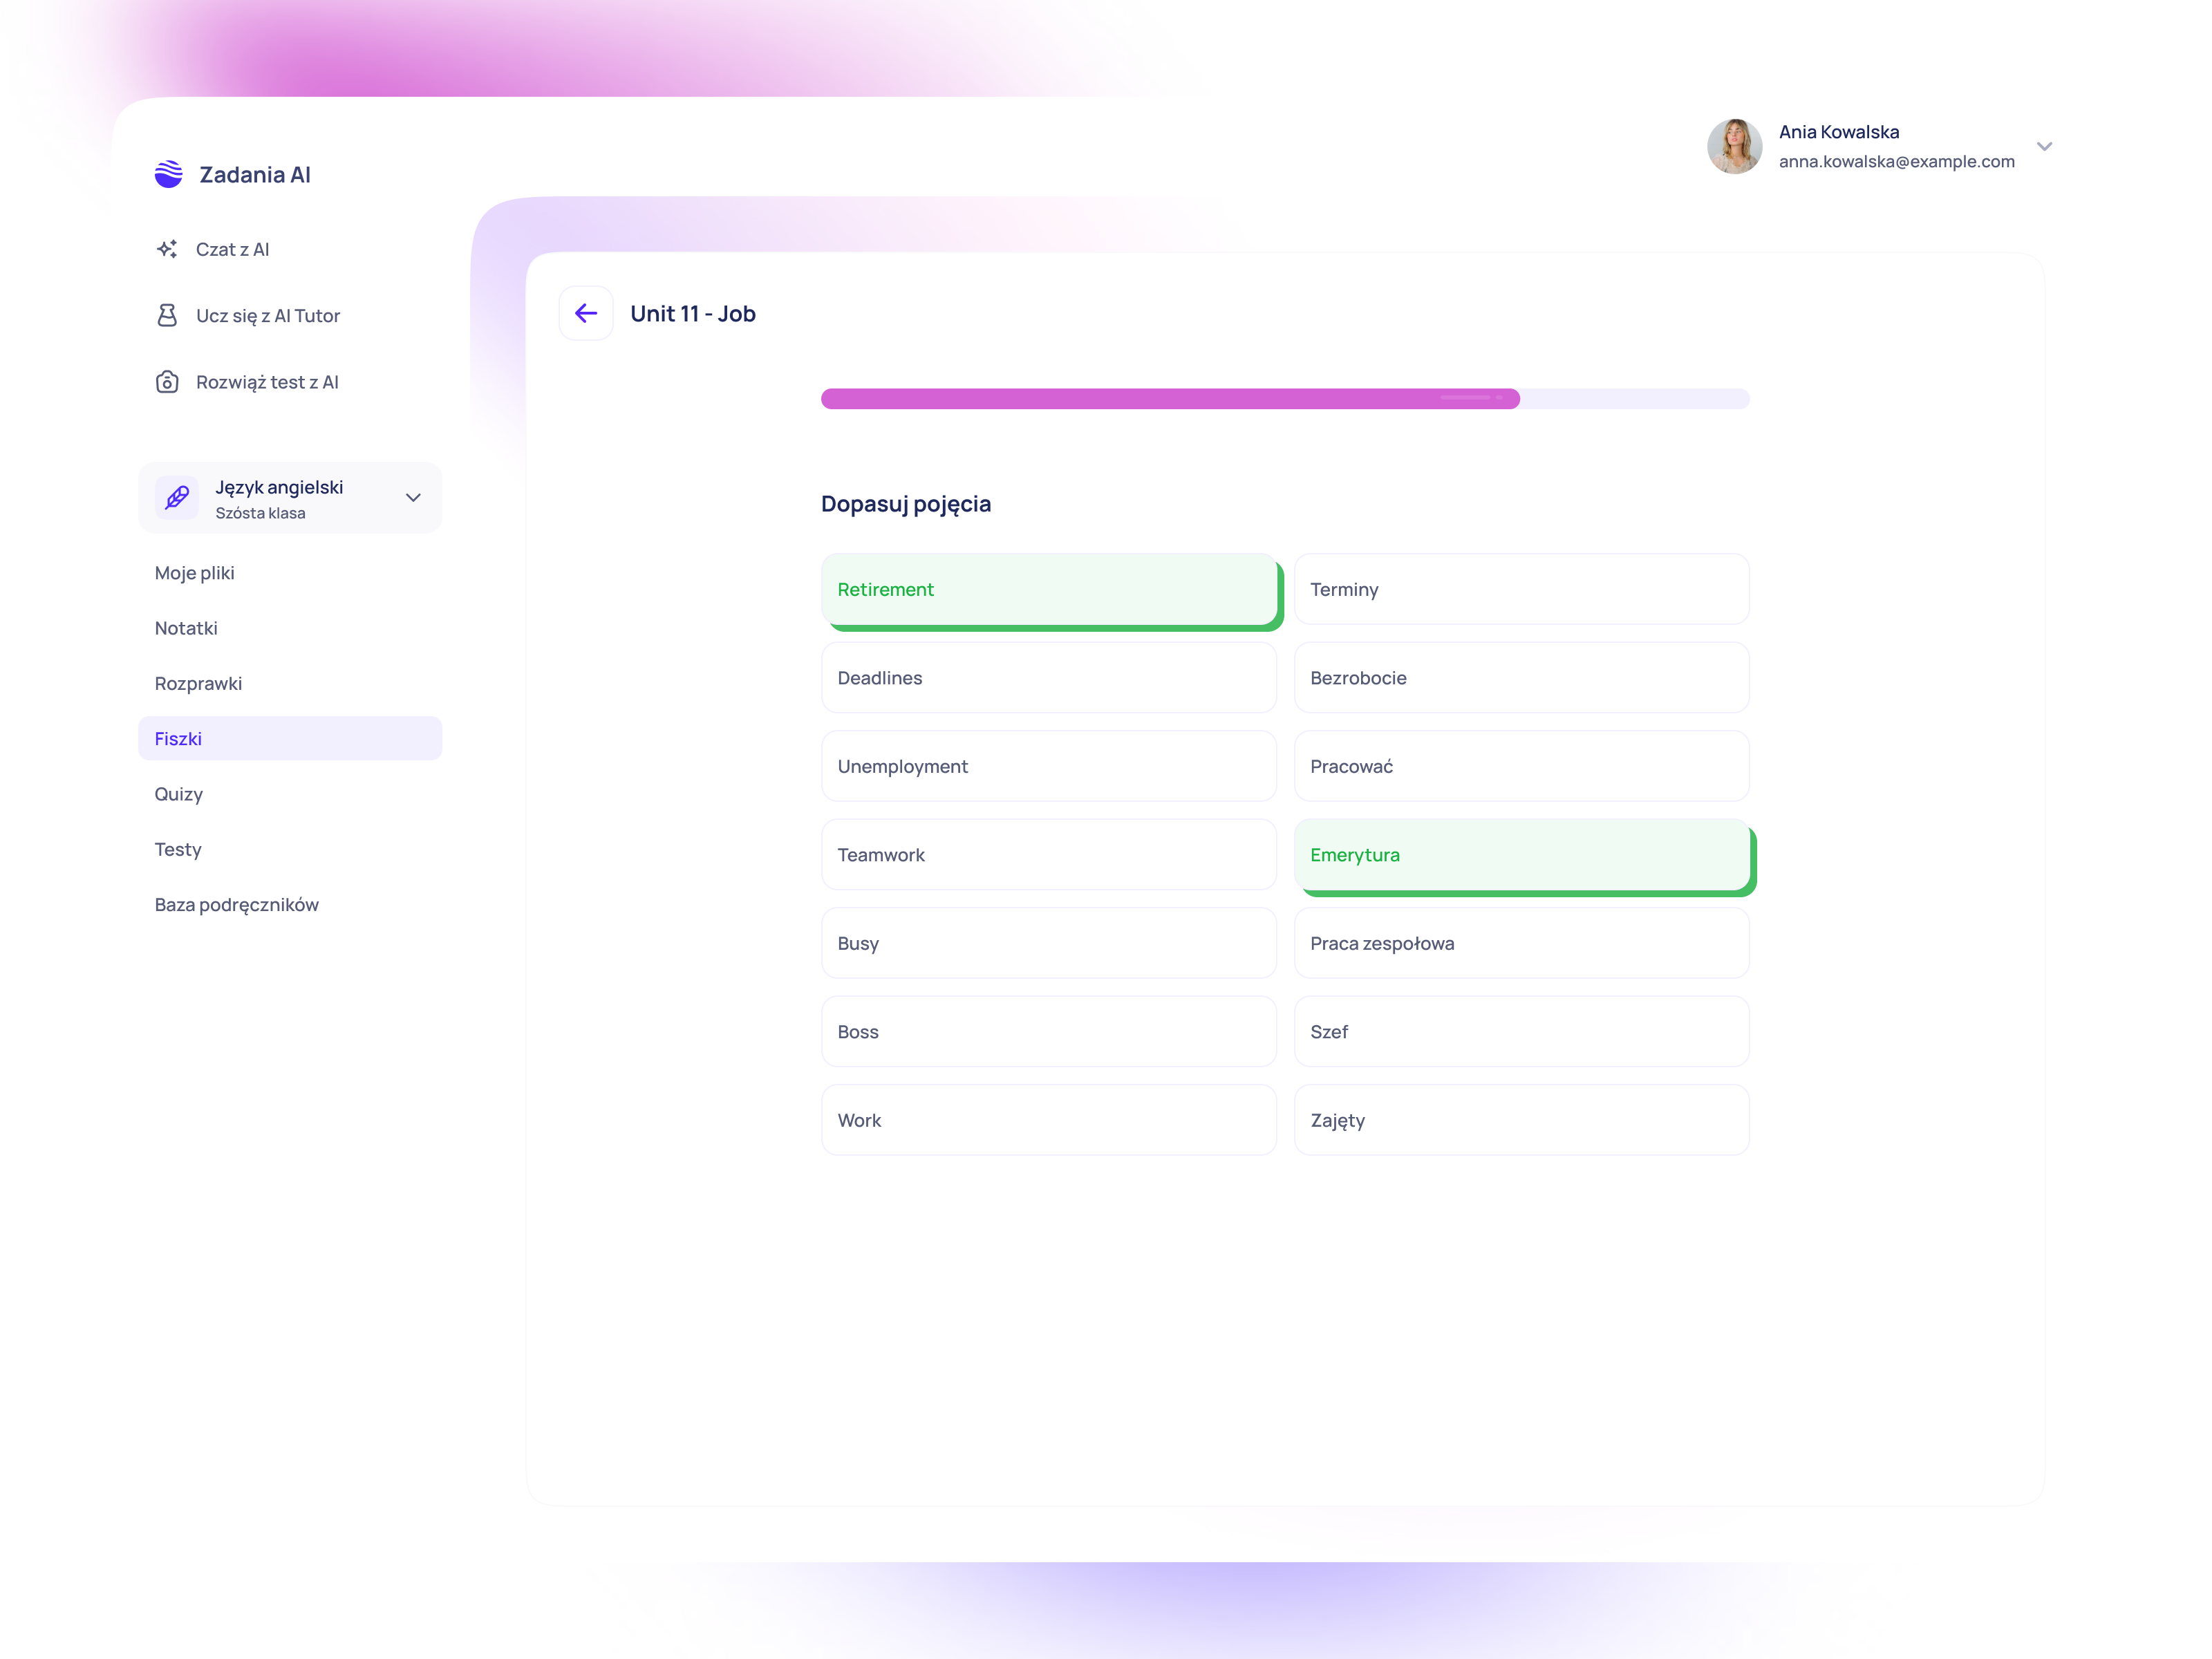2212x1659 pixels.
Task: Click Ania Kowalska's profile avatar
Action: (x=1734, y=146)
